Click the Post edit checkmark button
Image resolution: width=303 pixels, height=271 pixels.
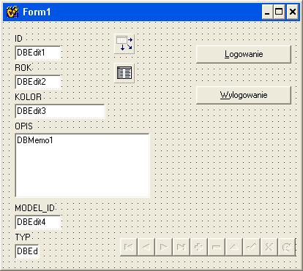coord(251,247)
